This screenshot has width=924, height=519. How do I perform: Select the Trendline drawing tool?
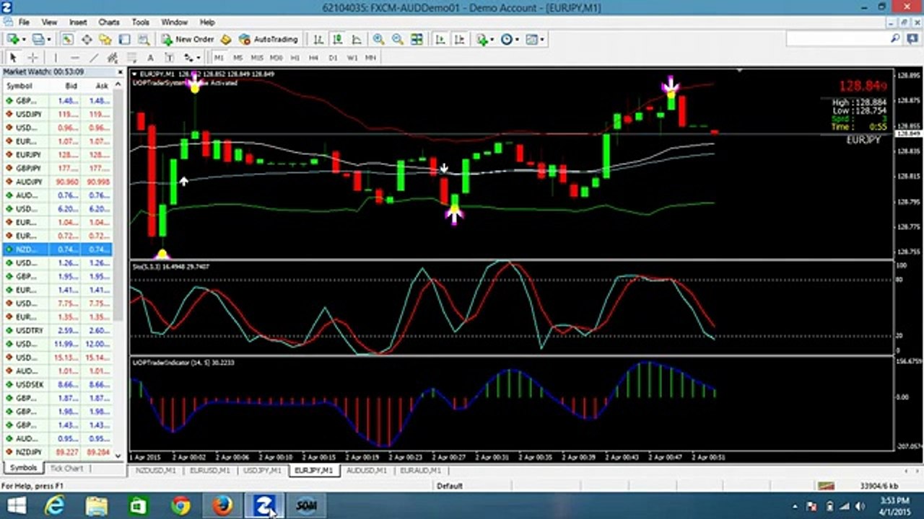[x=94, y=57]
